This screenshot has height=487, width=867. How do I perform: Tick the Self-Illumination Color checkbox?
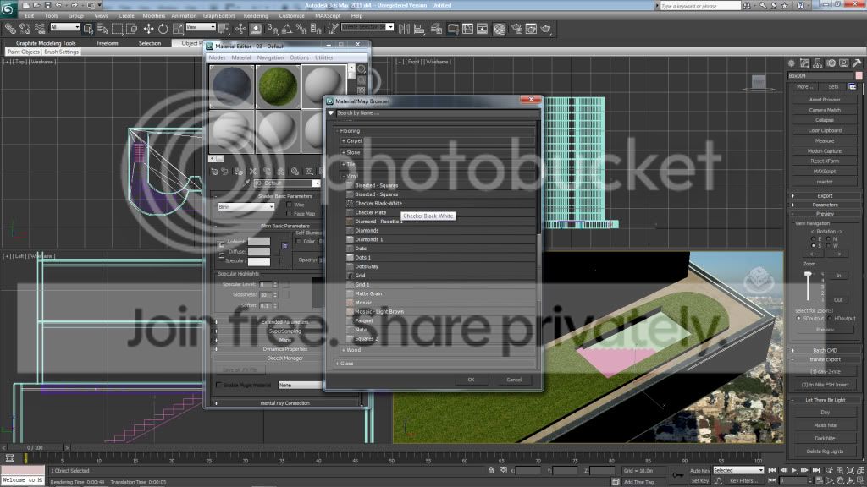click(x=299, y=241)
